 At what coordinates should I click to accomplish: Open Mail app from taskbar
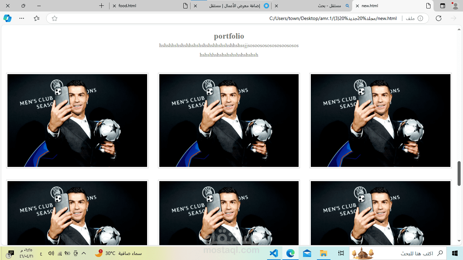point(307,253)
